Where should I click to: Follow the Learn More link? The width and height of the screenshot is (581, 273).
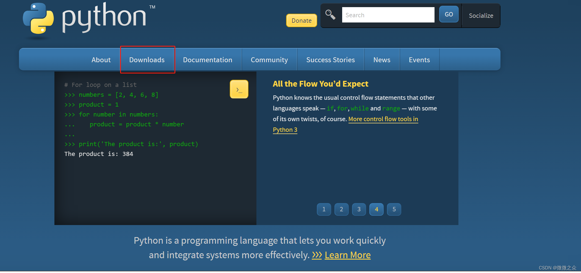(x=348, y=255)
